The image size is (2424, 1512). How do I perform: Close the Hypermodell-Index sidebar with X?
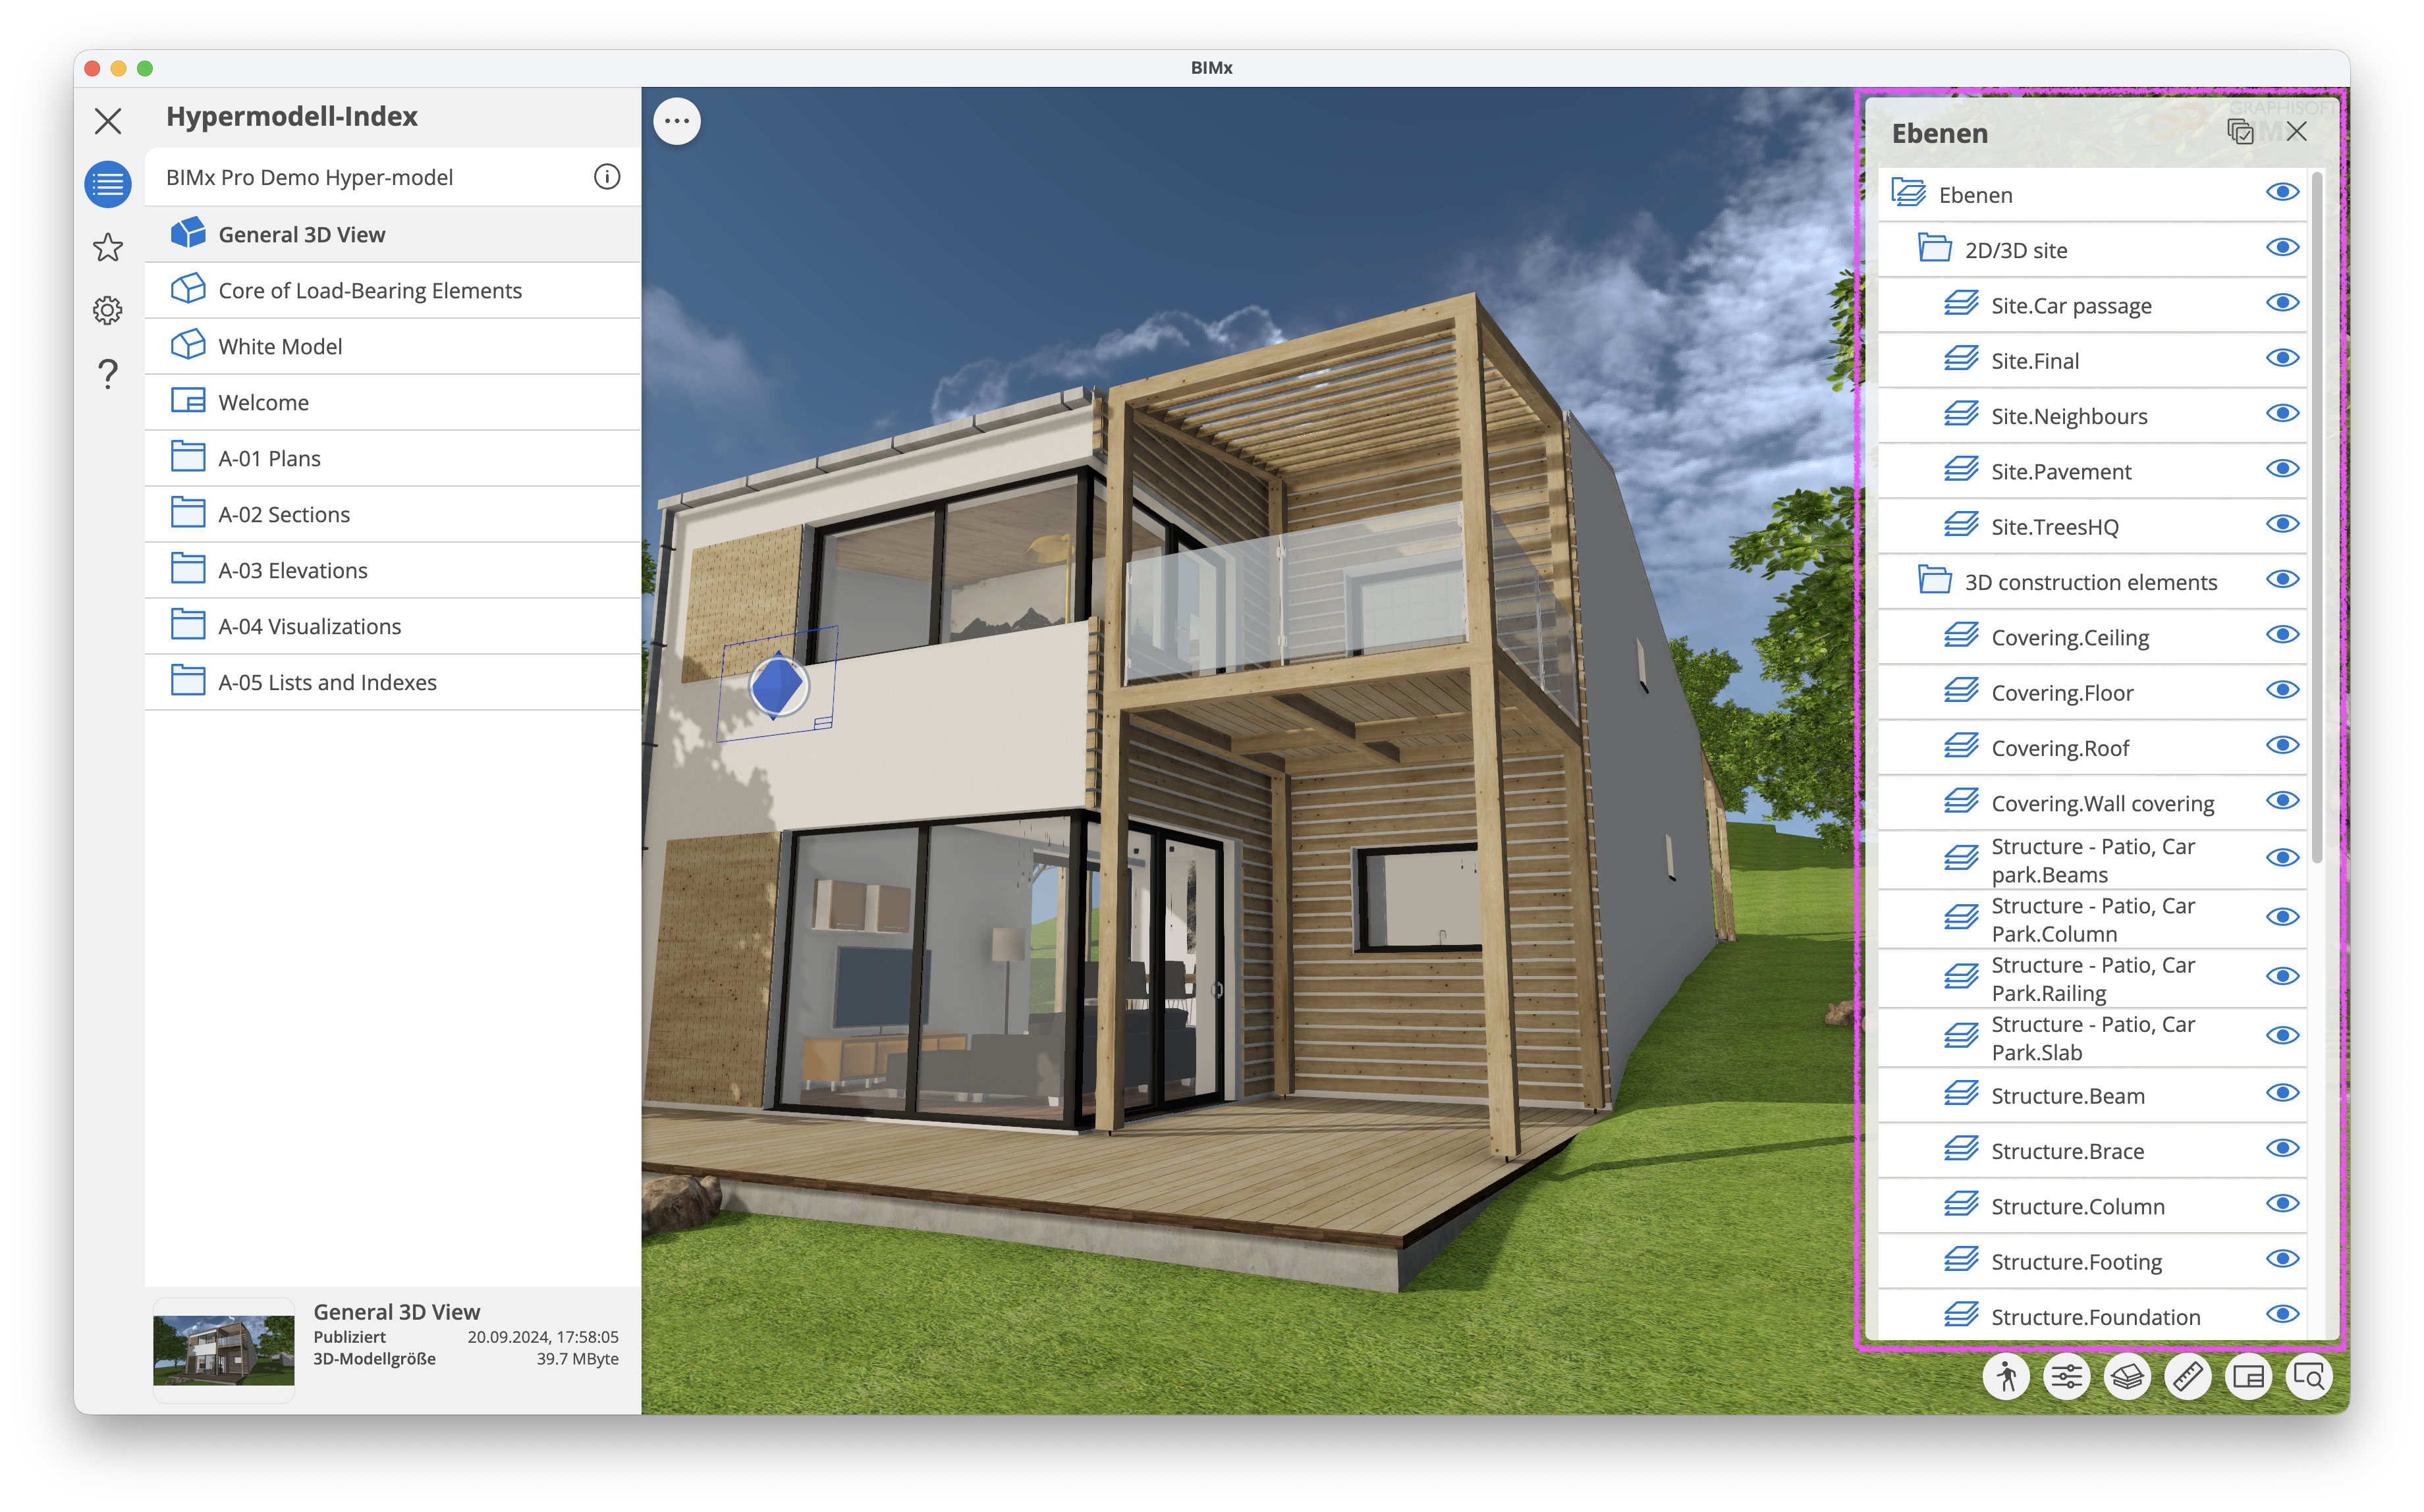(108, 121)
